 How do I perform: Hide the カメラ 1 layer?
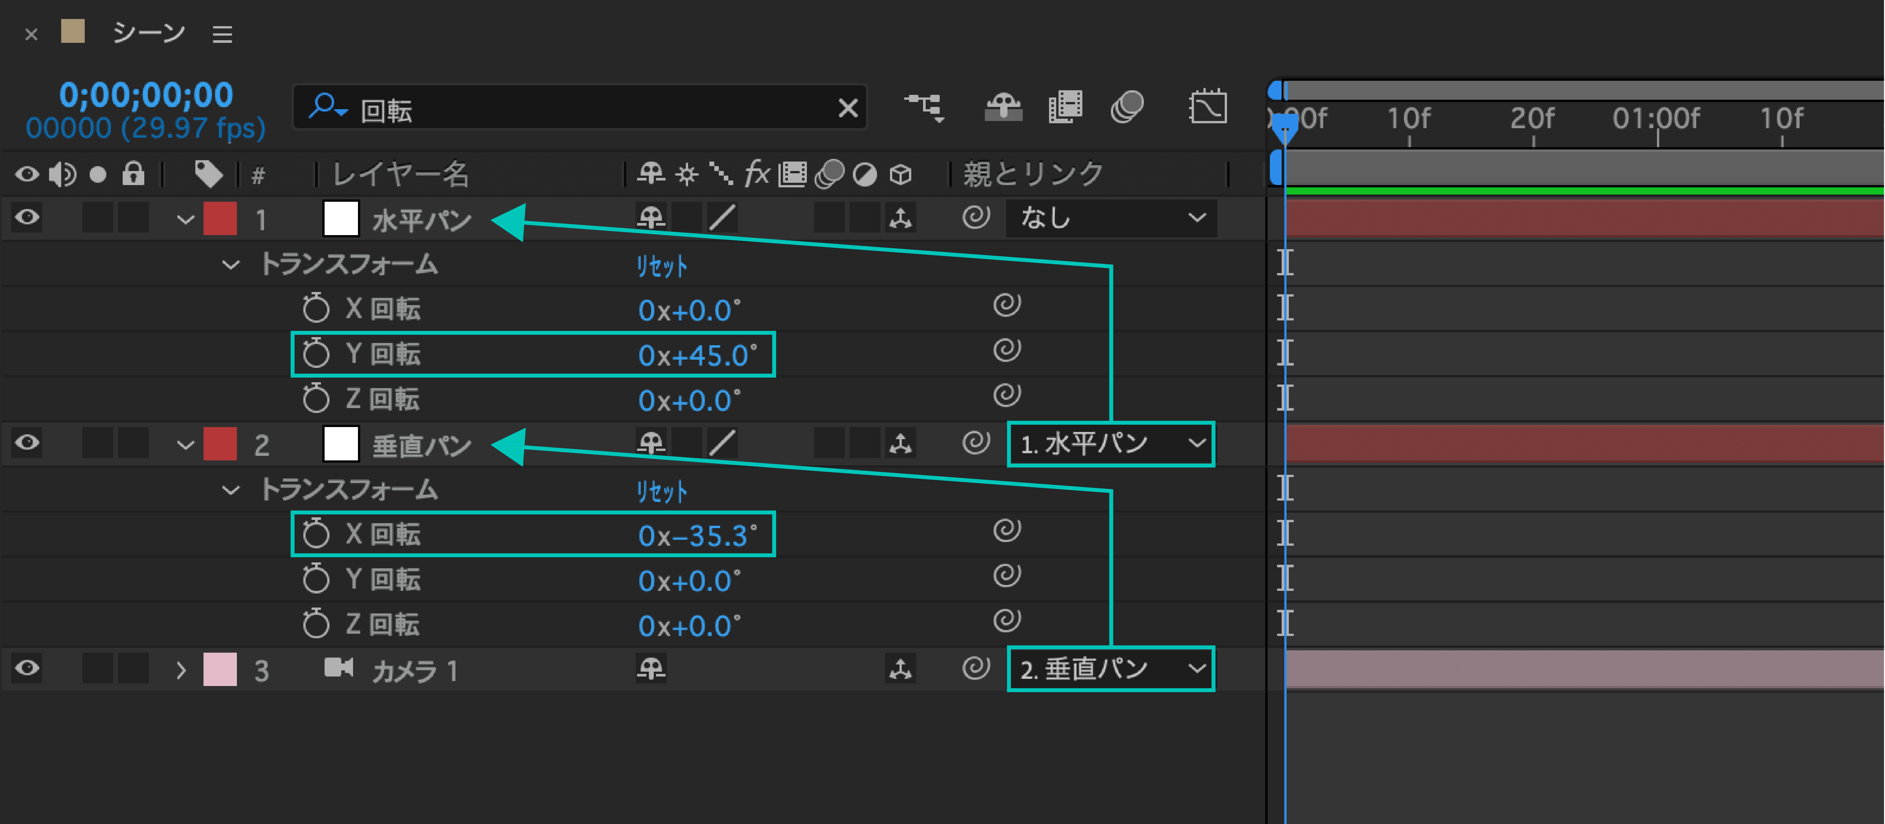click(27, 668)
